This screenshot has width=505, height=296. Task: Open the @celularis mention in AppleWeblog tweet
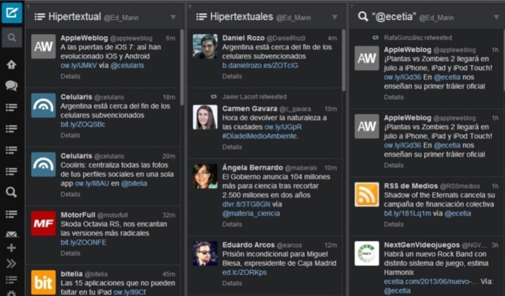(x=128, y=66)
